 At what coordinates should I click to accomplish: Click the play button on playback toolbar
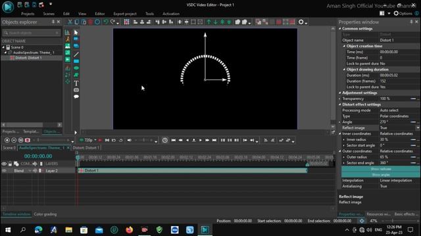[200, 140]
